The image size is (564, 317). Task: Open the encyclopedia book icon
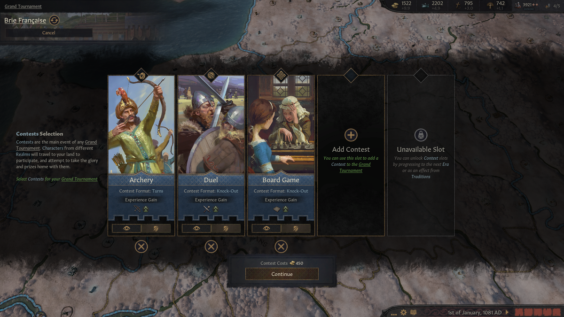(413, 312)
